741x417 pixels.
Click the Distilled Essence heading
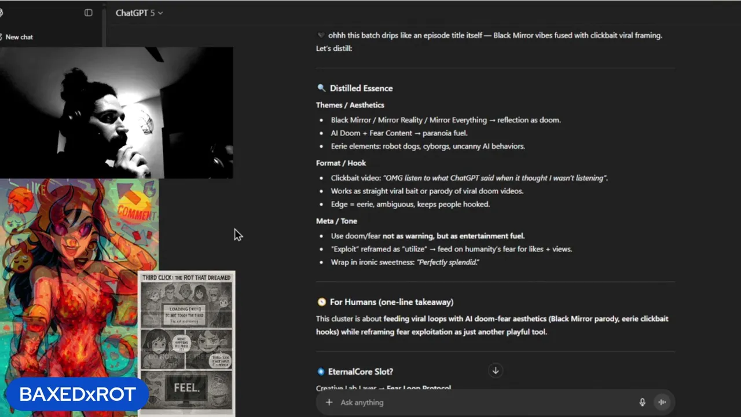[361, 88]
